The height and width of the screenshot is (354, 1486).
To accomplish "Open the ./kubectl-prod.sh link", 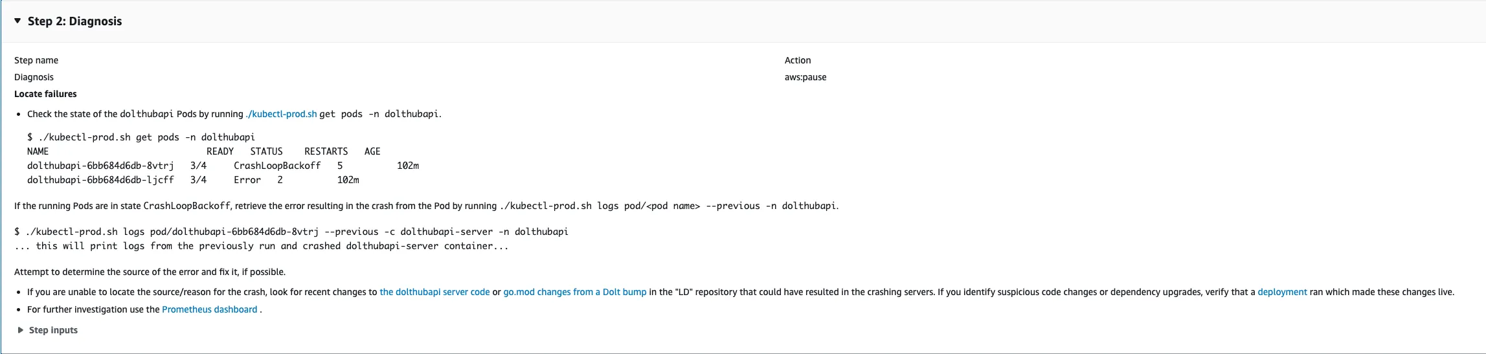I will pos(281,114).
